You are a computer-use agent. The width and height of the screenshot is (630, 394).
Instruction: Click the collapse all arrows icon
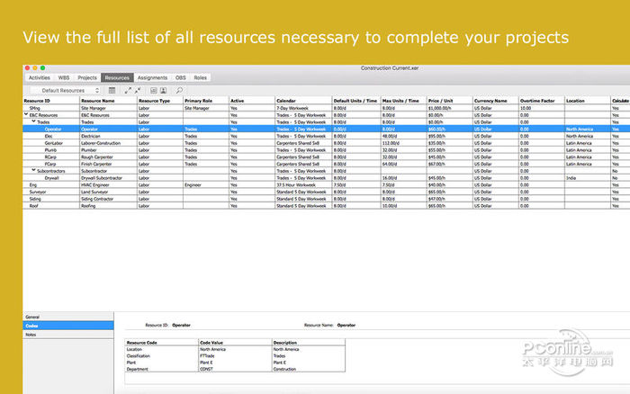tap(138, 91)
